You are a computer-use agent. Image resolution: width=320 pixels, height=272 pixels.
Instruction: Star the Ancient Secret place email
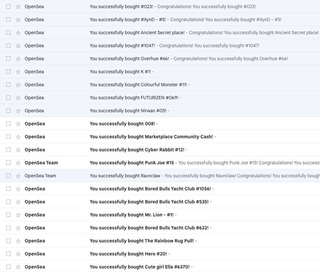(18, 33)
